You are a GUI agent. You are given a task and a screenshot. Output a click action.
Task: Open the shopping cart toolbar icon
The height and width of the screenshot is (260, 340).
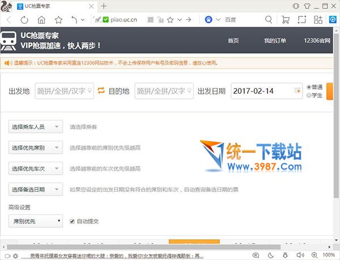(x=285, y=20)
